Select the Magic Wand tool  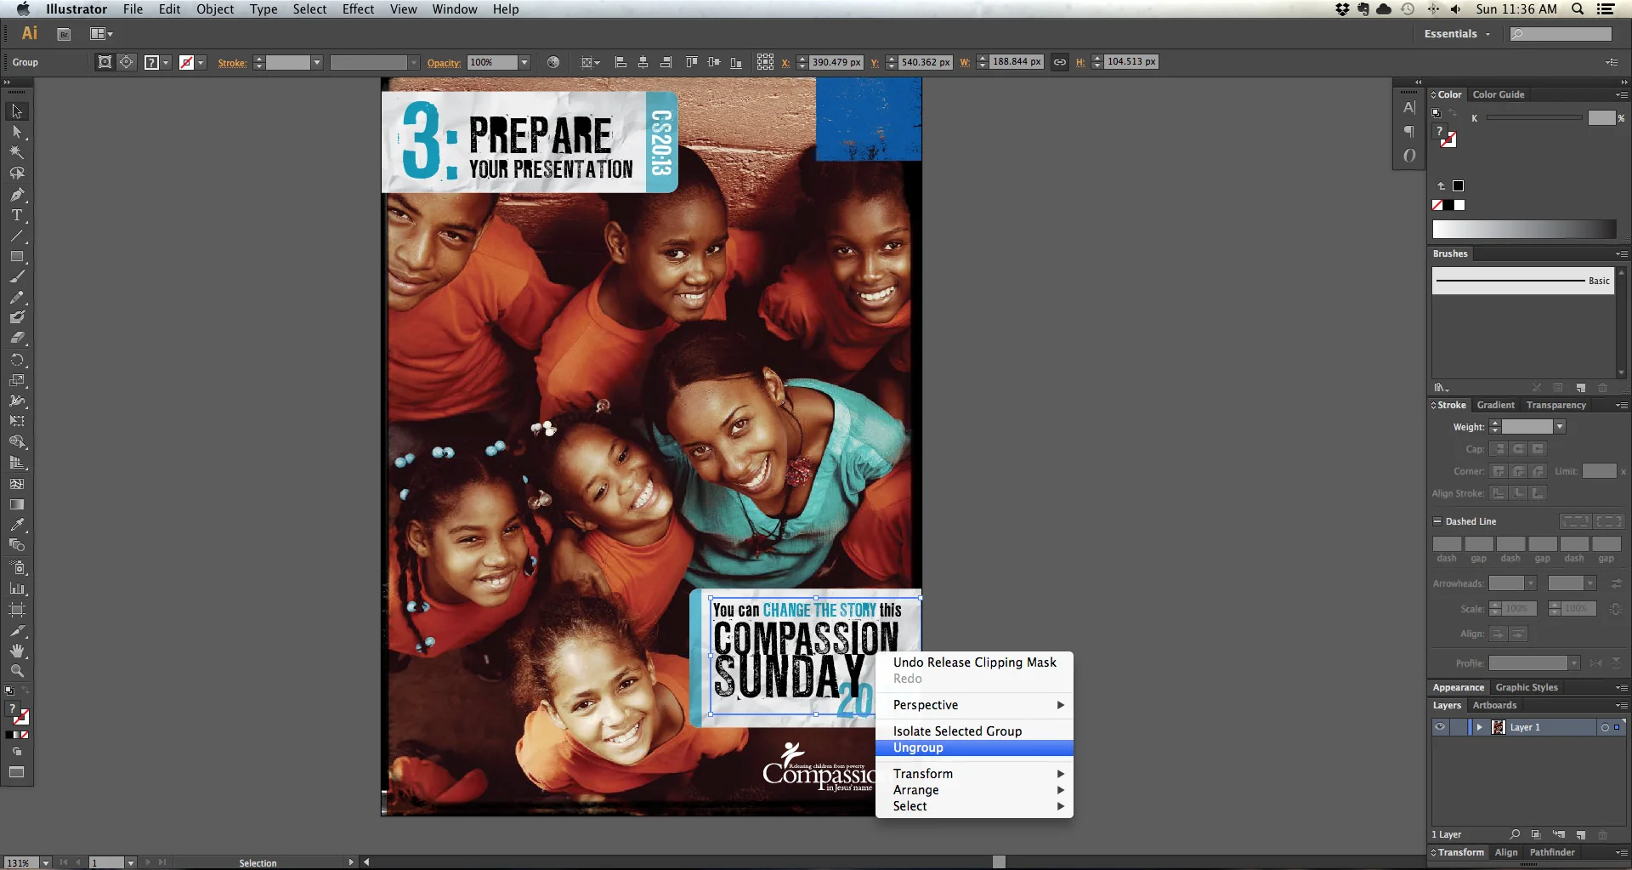click(17, 152)
